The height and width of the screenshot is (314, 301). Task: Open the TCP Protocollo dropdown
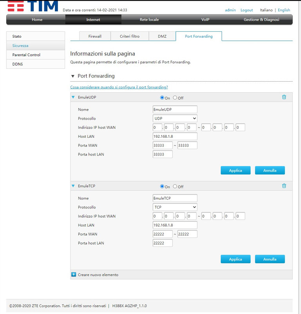(175, 207)
